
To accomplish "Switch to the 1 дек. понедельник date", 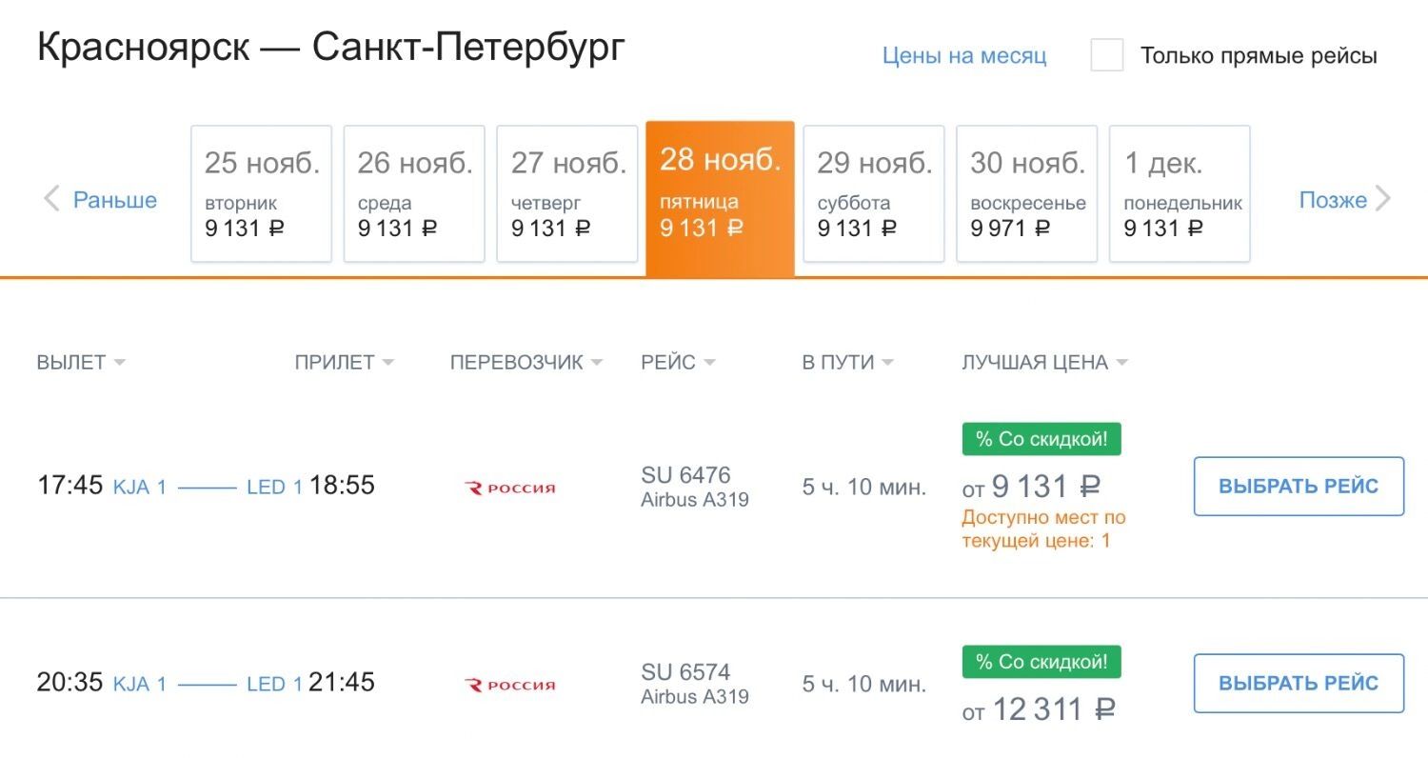I will click(1180, 193).
